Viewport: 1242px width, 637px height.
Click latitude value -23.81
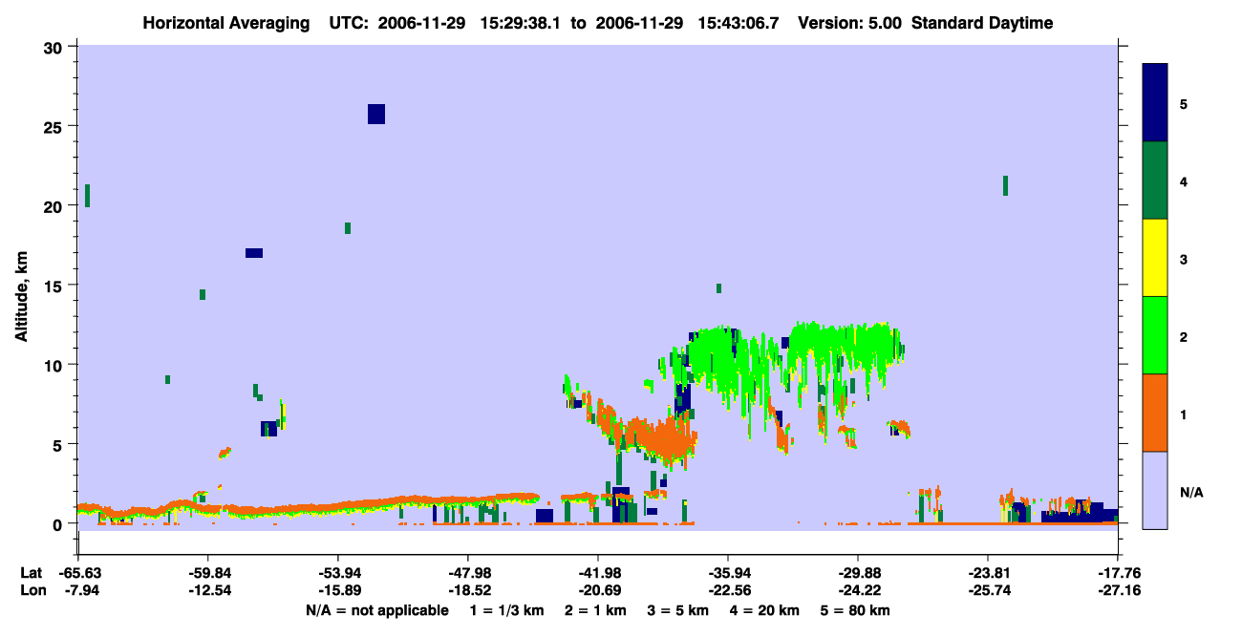pyautogui.click(x=987, y=573)
